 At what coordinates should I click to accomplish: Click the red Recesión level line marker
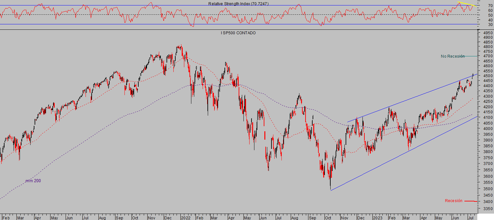pos(471,201)
